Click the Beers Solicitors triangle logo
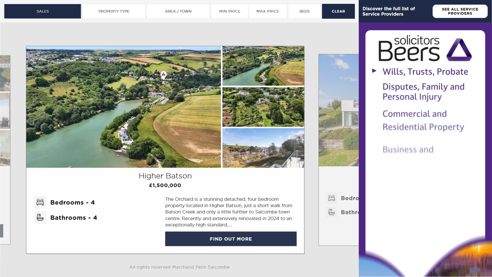The image size is (492, 277). [x=459, y=50]
